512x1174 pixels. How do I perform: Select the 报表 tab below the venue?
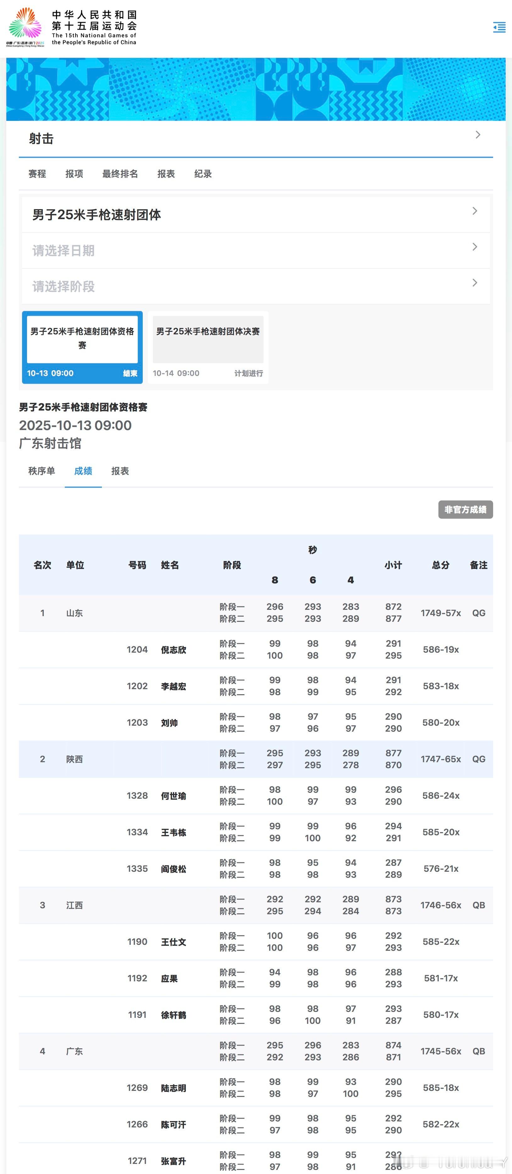tap(120, 471)
